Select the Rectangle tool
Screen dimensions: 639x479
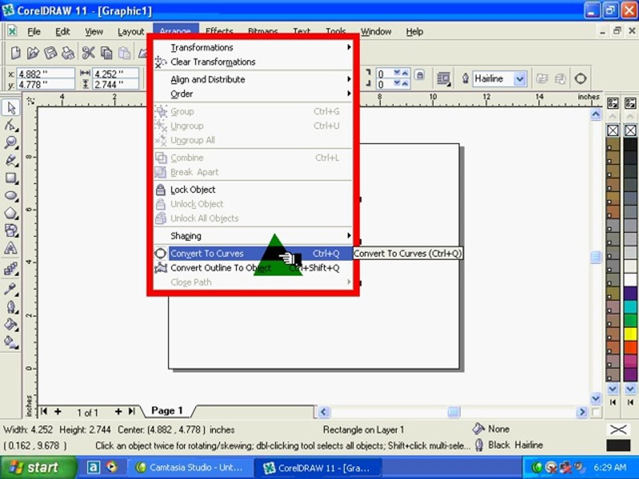pos(11,178)
